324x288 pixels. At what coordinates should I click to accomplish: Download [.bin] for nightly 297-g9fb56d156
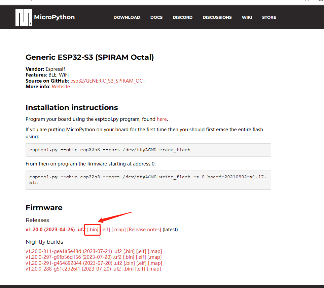(129, 257)
